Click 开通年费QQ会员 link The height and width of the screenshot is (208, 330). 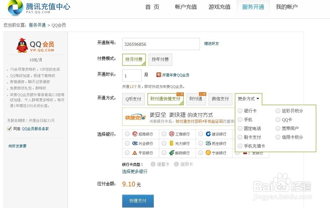tap(176, 75)
